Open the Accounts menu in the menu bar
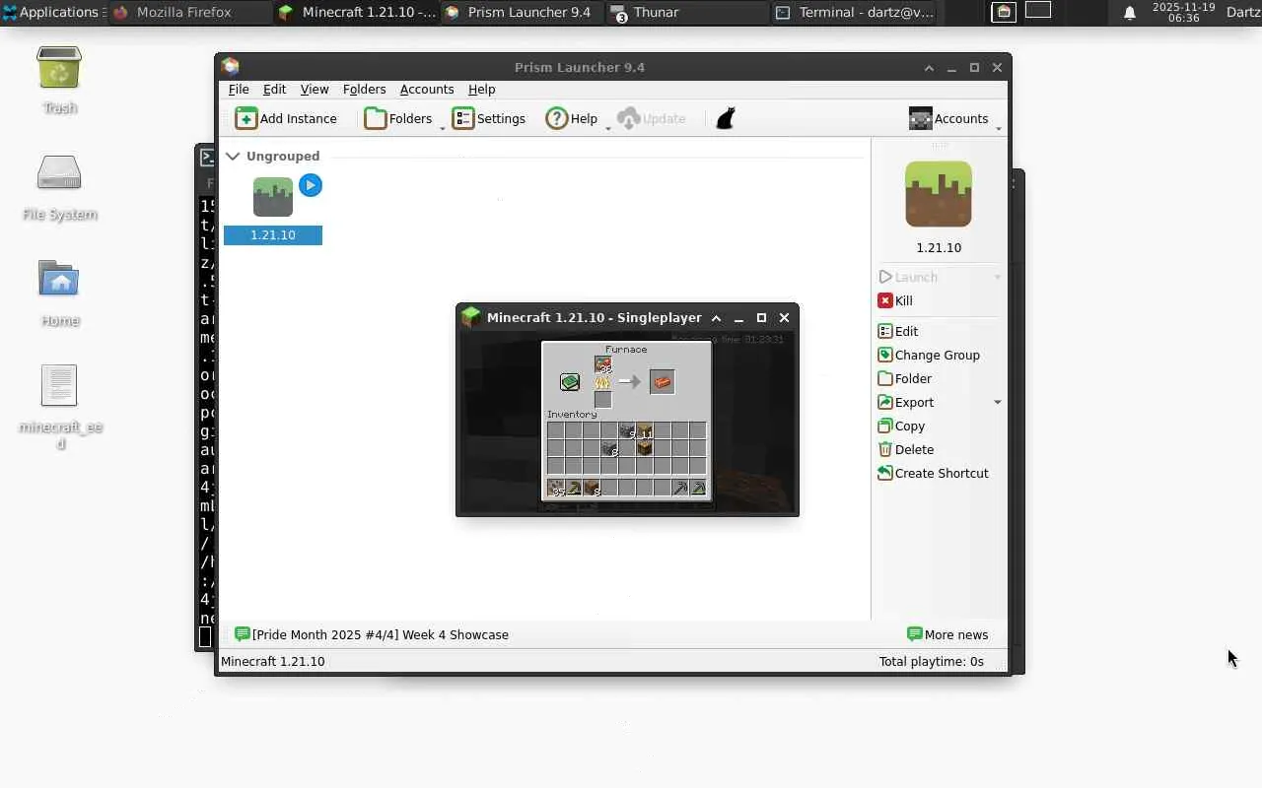1262x788 pixels. tap(427, 89)
